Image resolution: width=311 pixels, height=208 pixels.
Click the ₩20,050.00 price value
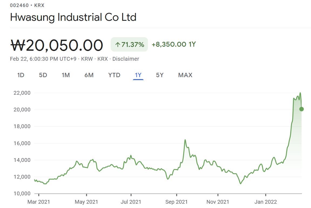pyautogui.click(x=57, y=45)
